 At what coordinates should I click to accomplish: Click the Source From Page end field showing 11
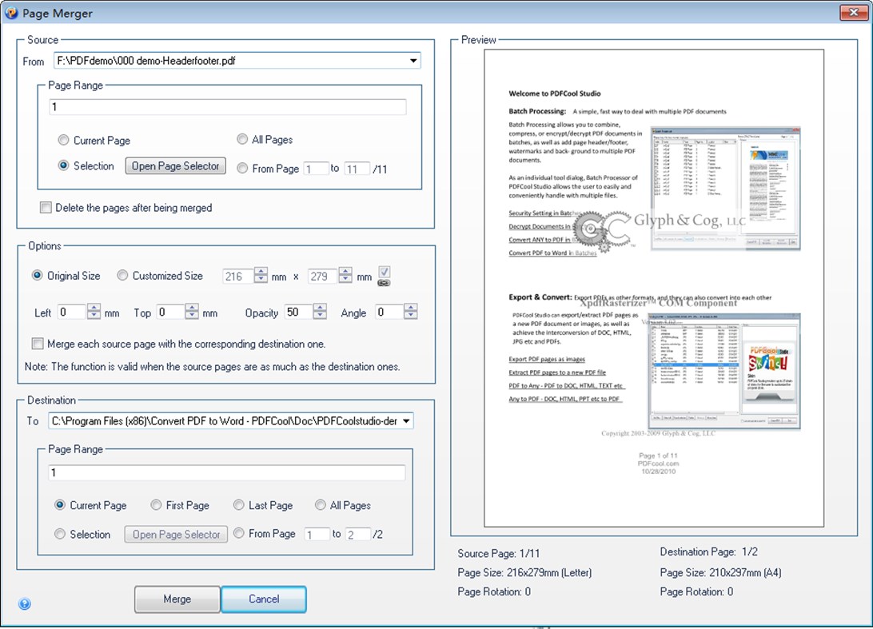(357, 169)
